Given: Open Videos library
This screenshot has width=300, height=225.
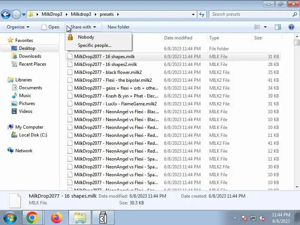Looking at the screenshot, I should pos(25,111).
